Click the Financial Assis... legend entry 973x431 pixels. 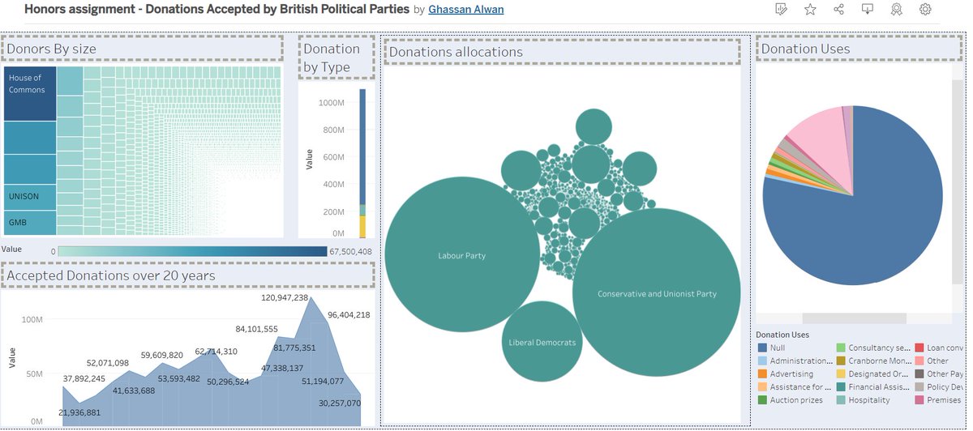point(873,386)
